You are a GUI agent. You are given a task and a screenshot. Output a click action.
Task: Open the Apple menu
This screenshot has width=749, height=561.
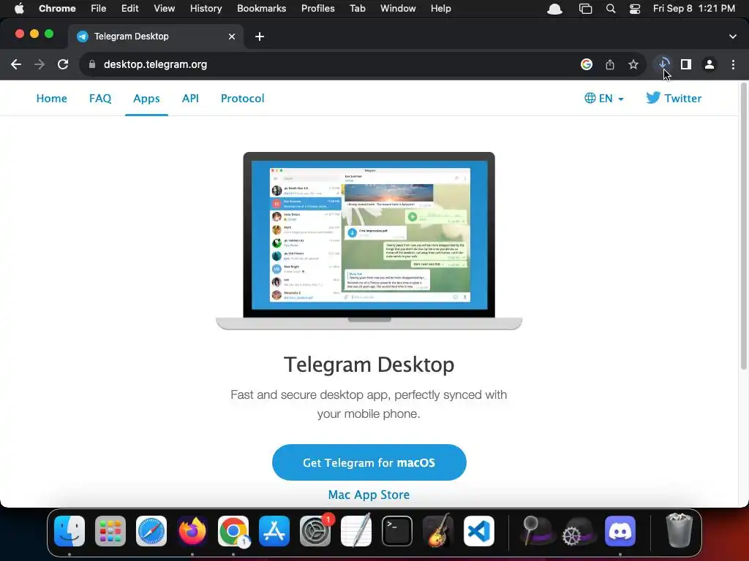pyautogui.click(x=19, y=9)
